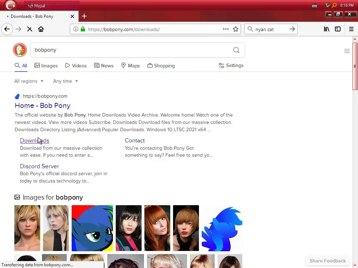Toggle the sidebar view
This screenshot has width=358, height=268.
pyautogui.click(x=338, y=29)
